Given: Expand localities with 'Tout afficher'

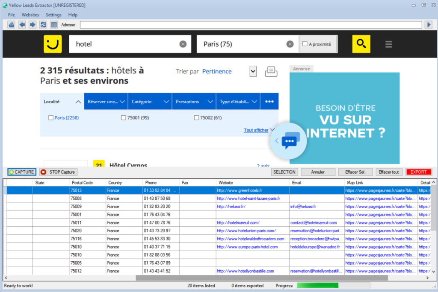Looking at the screenshot, I should point(256,130).
